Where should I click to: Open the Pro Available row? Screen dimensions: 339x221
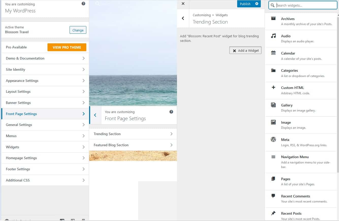point(45,47)
